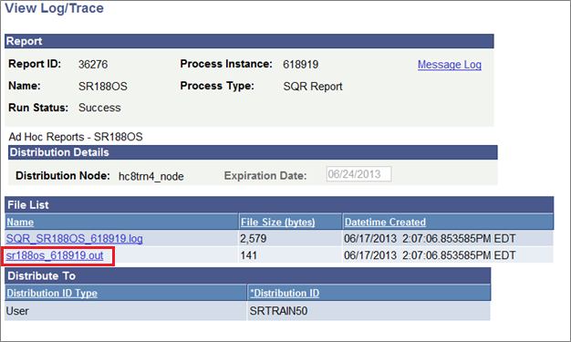
Task: Select Process Type value SQR Report
Action: (313, 87)
